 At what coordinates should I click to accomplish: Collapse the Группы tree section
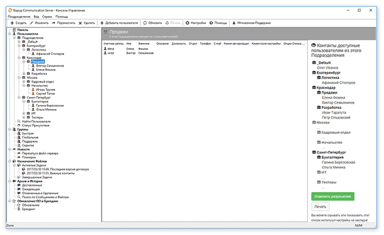[x=10, y=129]
